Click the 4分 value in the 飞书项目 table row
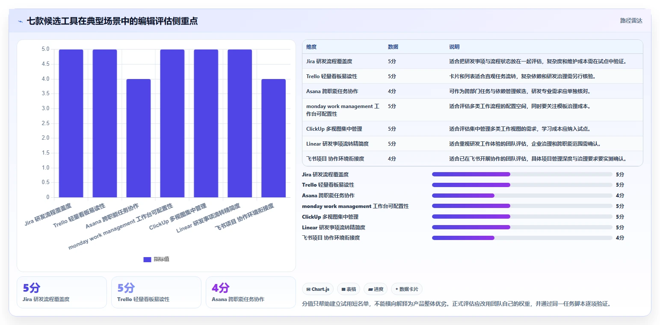The image size is (660, 325). (392, 159)
